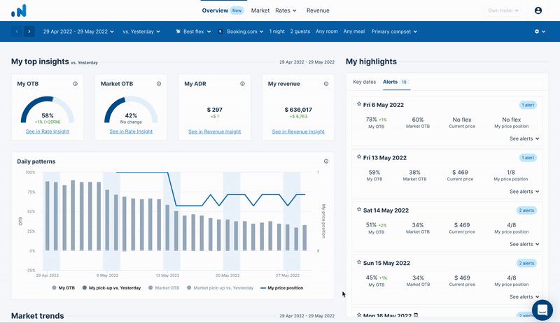Image resolution: width=560 pixels, height=323 pixels.
Task: Toggle Market OTB series in chart legend
Action: point(164,288)
